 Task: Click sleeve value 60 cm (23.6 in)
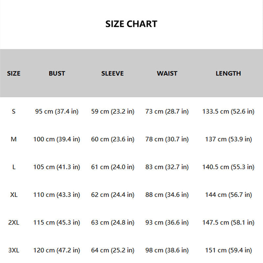[113, 139]
